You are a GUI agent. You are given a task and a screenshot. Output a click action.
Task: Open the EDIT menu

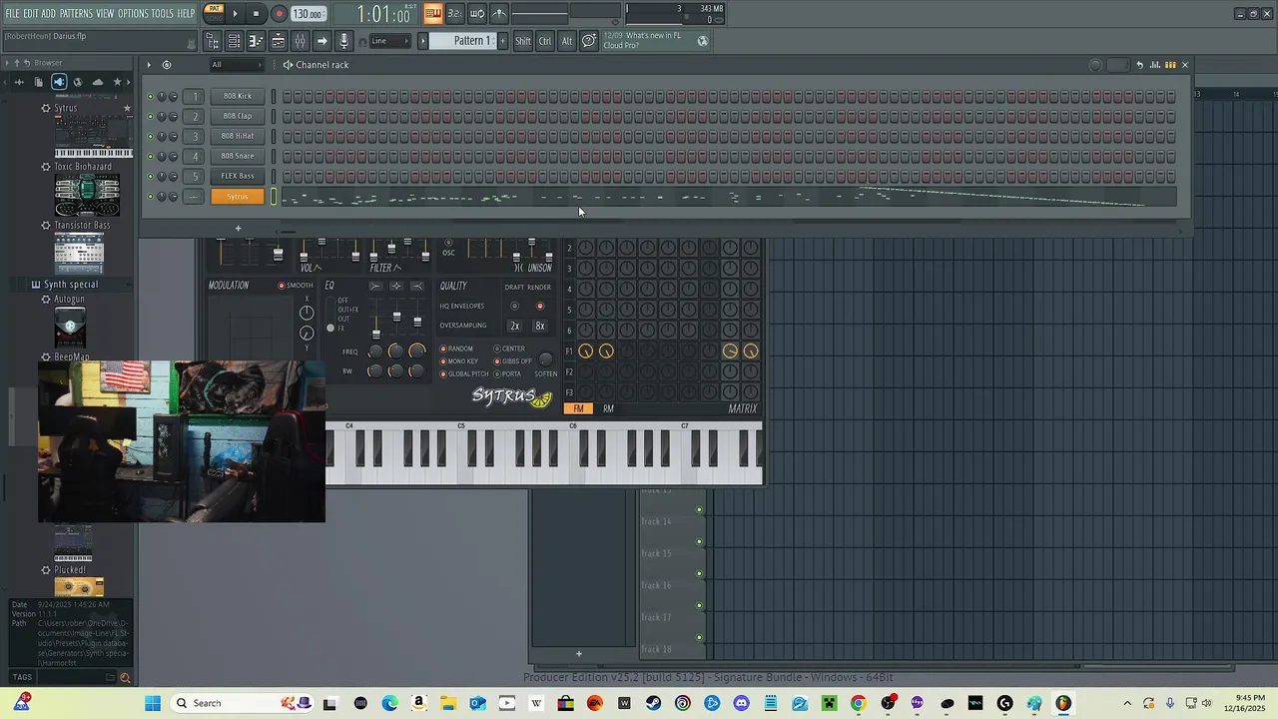[31, 13]
